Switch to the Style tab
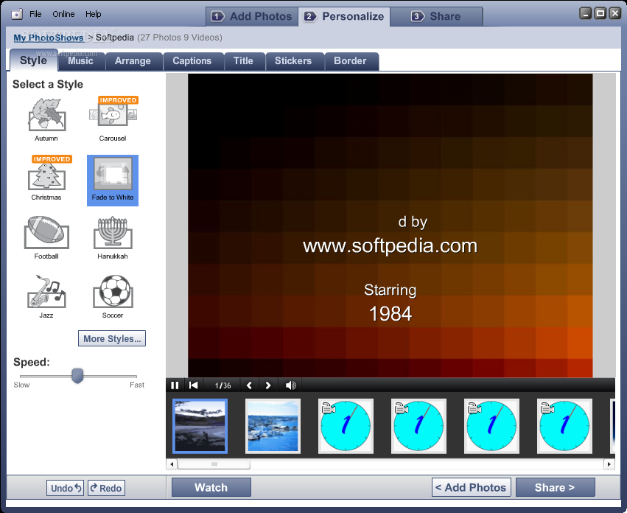This screenshot has height=513, width=627. tap(34, 60)
